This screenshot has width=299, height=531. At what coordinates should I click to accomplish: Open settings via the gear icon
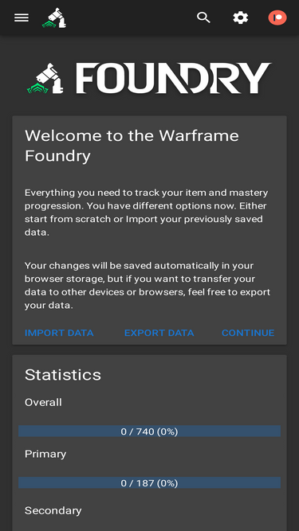240,18
